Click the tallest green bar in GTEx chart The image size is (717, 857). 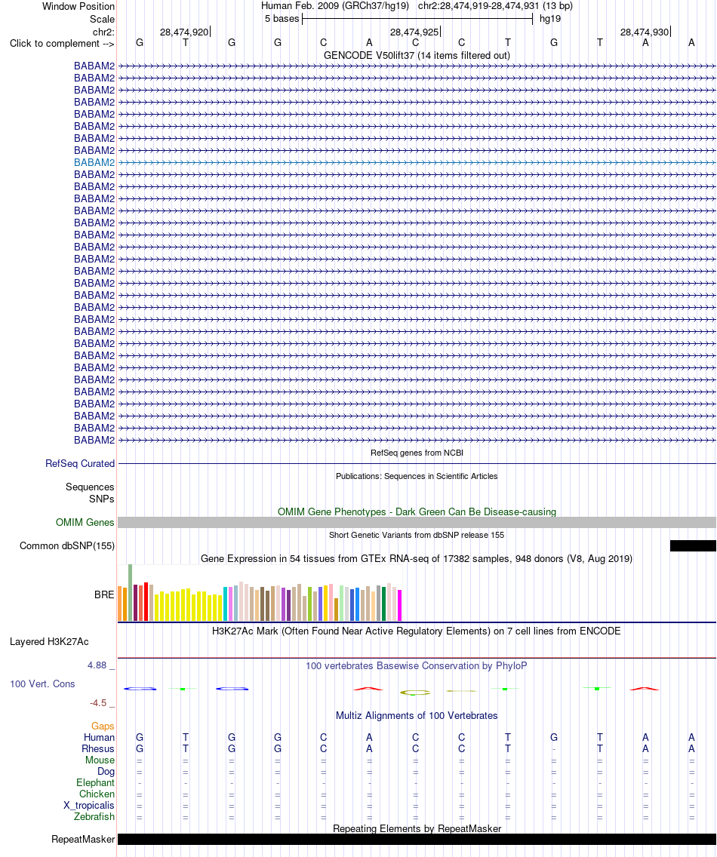(x=130, y=592)
